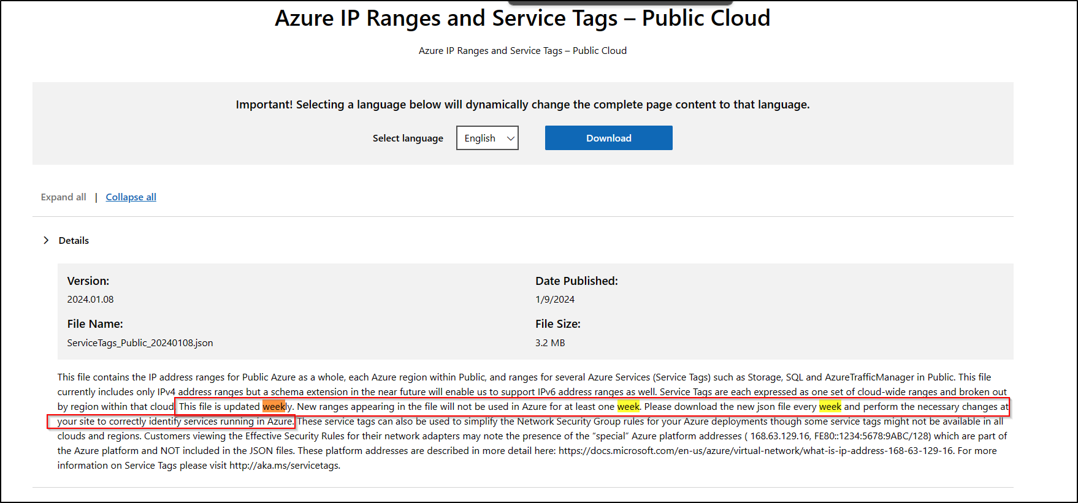Expand the Details section chevron
The image size is (1078, 503).
pyautogui.click(x=46, y=240)
